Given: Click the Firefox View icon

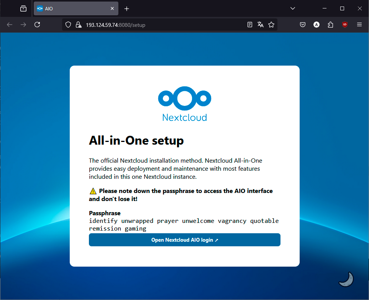Looking at the screenshot, I should (x=23, y=8).
